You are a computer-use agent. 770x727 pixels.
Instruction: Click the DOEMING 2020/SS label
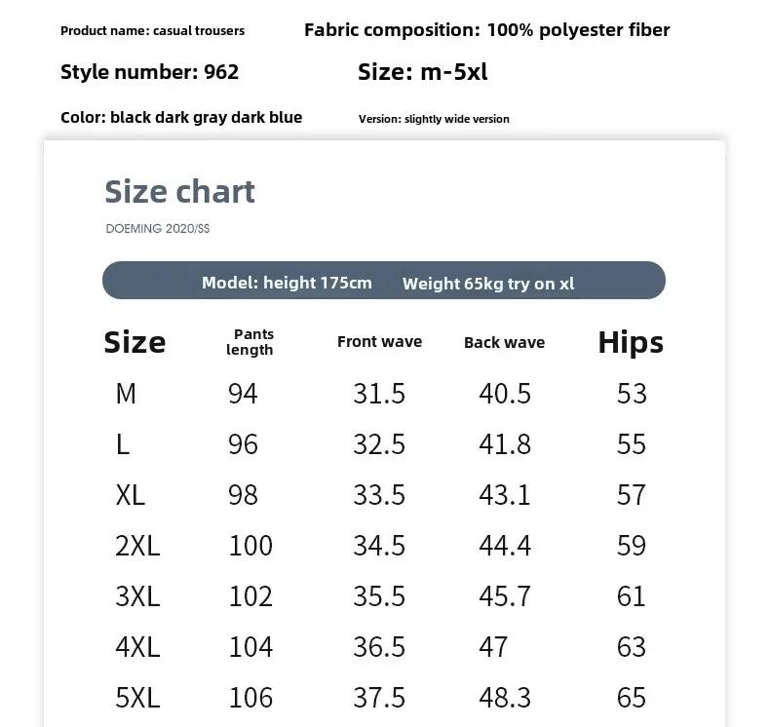point(158,229)
